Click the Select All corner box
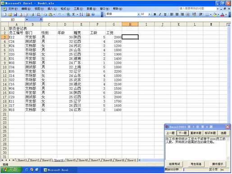Viewport: 232px width, 174px height. (5, 24)
